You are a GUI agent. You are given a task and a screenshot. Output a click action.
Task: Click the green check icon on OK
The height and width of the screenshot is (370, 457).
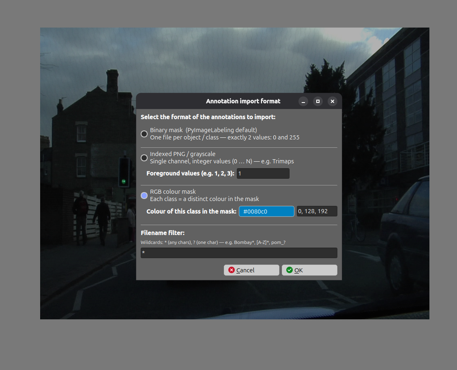[x=290, y=270]
